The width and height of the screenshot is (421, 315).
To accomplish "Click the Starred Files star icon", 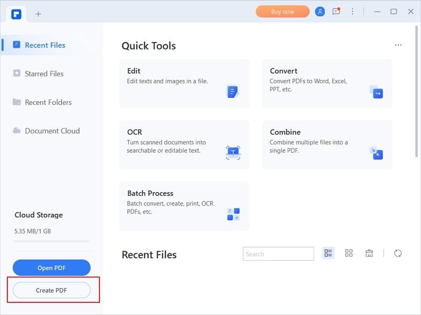I will [17, 73].
